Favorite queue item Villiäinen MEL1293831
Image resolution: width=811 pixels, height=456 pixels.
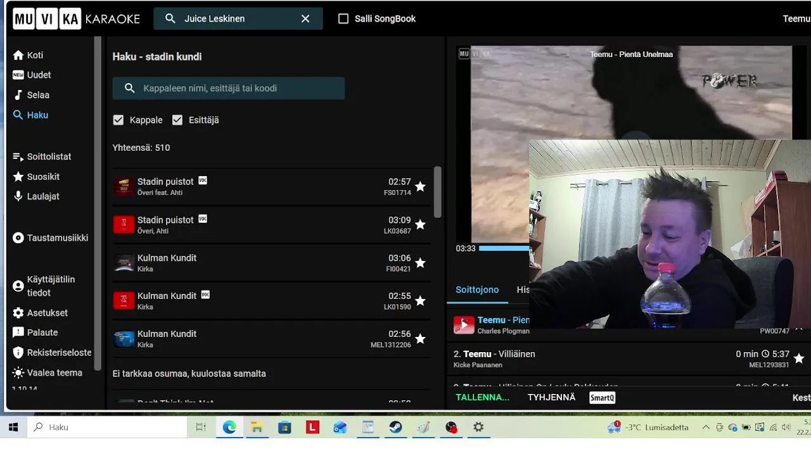799,358
